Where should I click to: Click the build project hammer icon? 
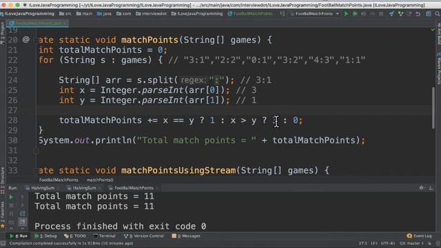pyautogui.click(x=282, y=14)
